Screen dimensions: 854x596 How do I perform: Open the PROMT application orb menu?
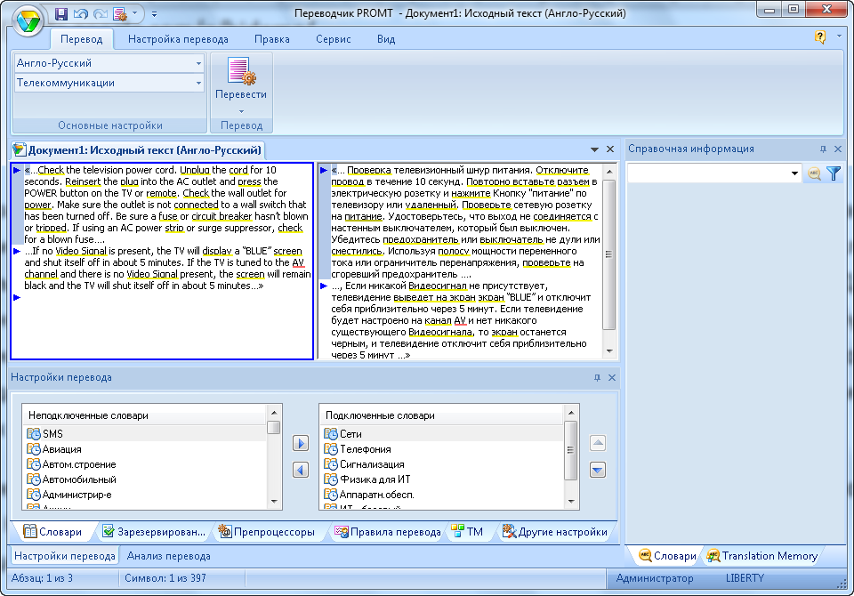point(28,20)
